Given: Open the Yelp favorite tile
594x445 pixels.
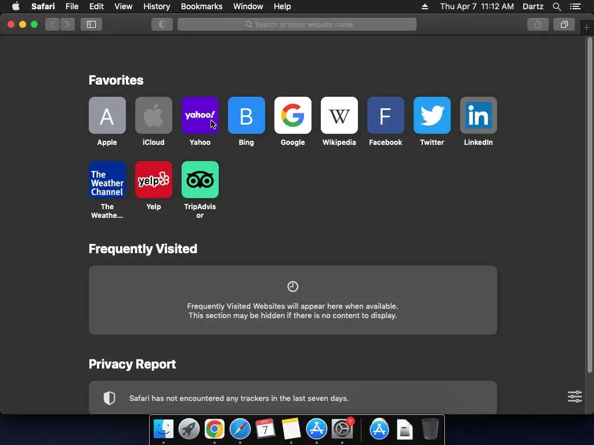Looking at the screenshot, I should click(153, 180).
